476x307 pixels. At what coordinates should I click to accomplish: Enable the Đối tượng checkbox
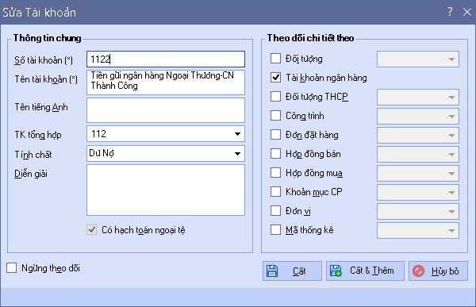275,58
